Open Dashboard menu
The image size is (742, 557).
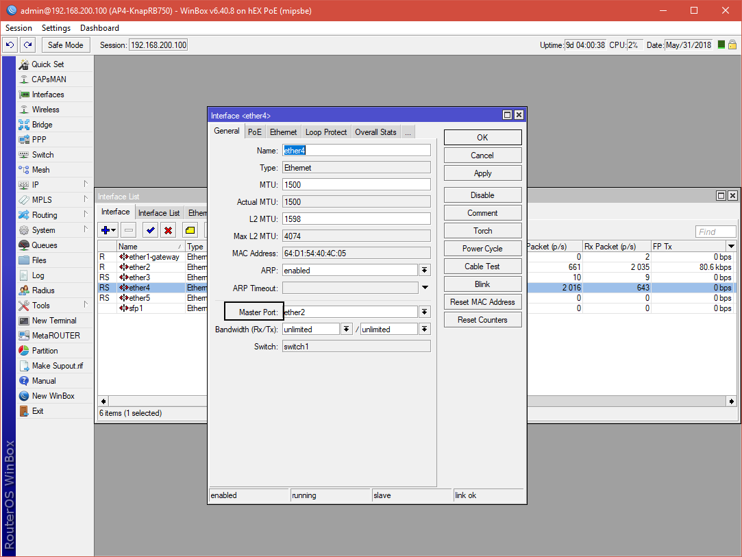99,28
